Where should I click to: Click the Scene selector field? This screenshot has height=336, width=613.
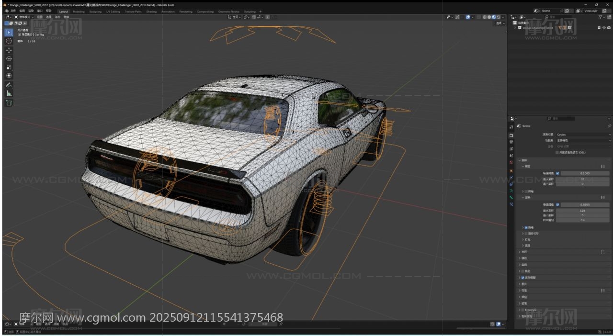pos(551,11)
